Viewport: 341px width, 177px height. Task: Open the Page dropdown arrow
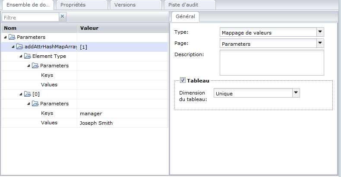point(320,43)
